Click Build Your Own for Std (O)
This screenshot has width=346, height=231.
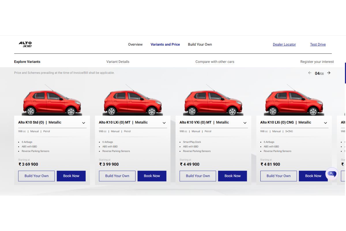[x=36, y=176]
